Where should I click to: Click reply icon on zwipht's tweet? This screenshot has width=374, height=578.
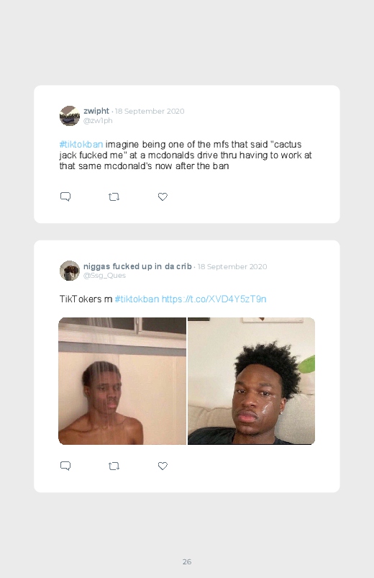(65, 197)
